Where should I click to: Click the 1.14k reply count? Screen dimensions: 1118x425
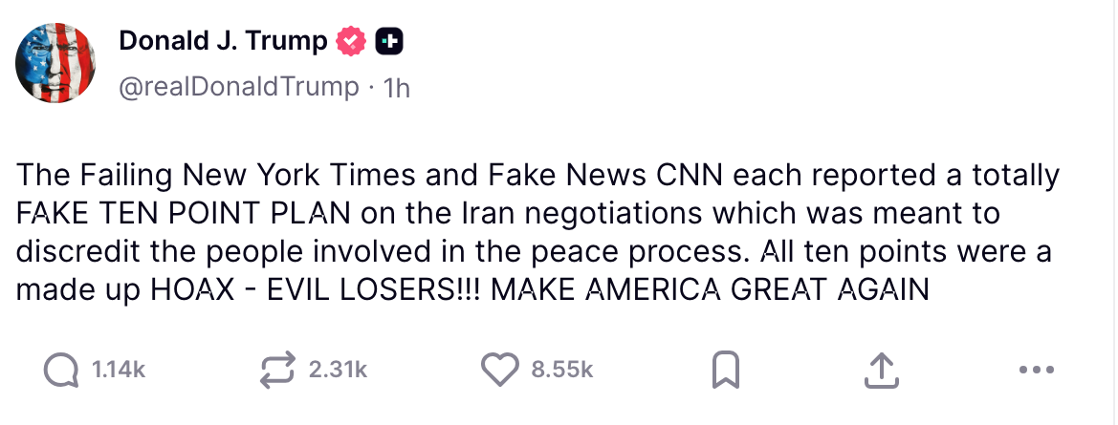pyautogui.click(x=120, y=370)
